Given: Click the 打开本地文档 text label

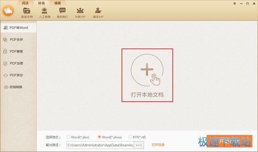Looking at the screenshot, I should pyautogui.click(x=147, y=95).
